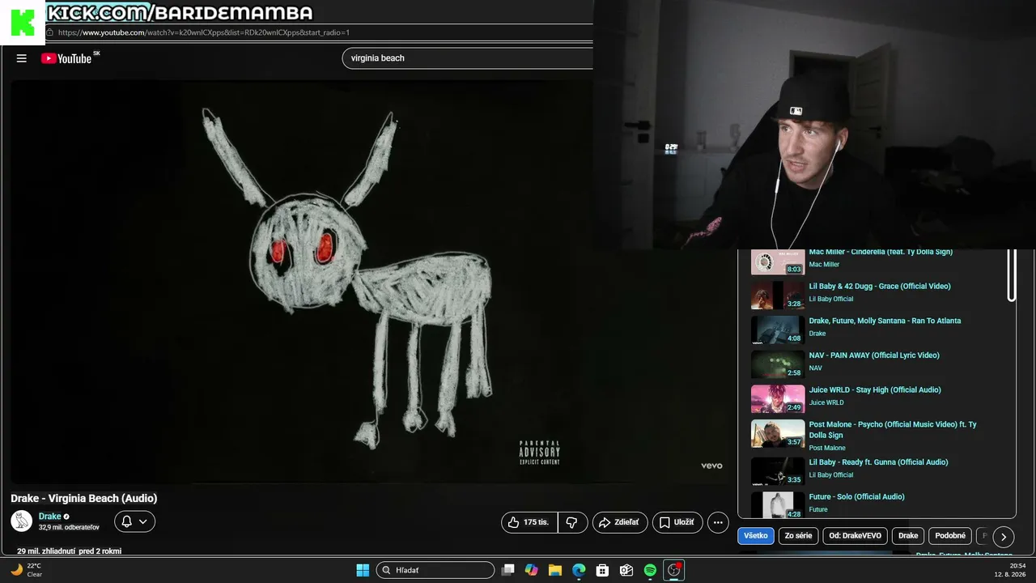
Task: Open Future - Solo thumbnail
Action: (x=778, y=505)
